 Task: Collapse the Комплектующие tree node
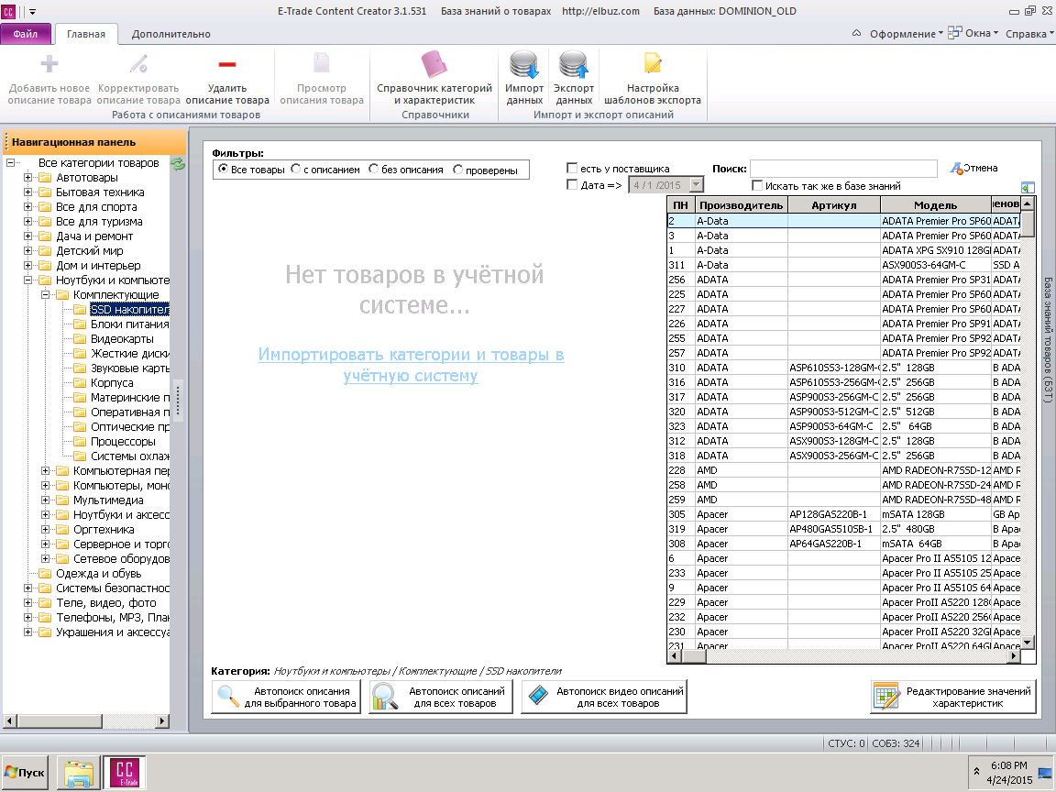tap(45, 295)
